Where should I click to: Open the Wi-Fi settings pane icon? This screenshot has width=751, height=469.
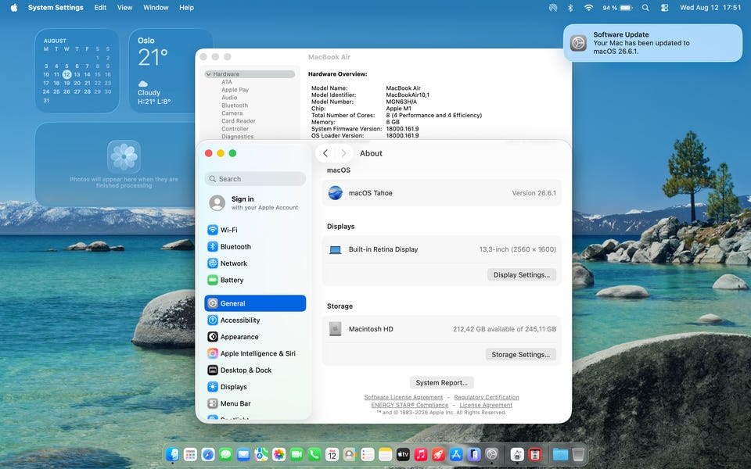click(213, 230)
